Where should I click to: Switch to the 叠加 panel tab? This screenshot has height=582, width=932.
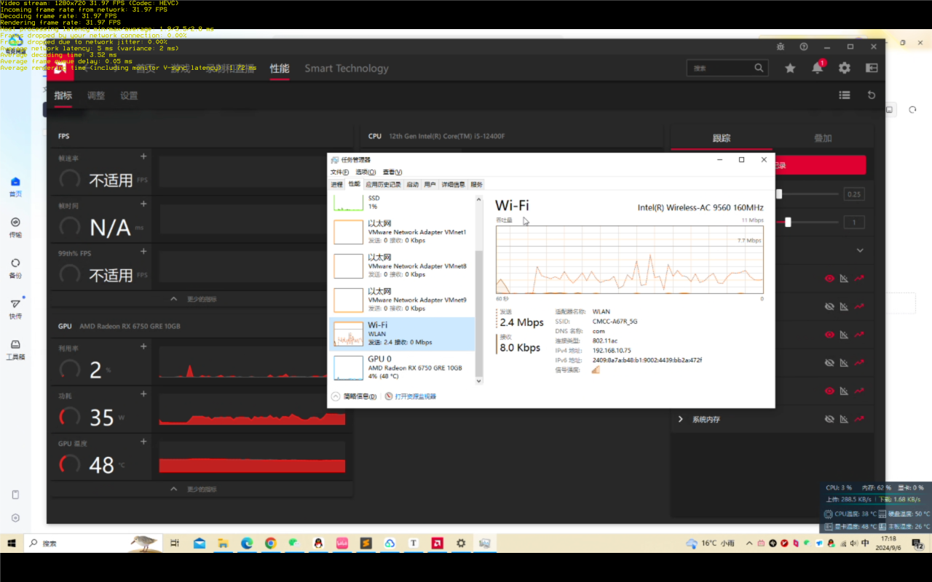coord(823,137)
